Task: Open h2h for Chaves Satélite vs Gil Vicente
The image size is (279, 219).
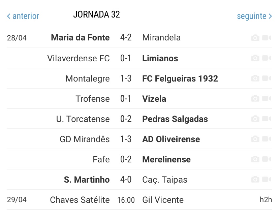Action: (x=266, y=199)
